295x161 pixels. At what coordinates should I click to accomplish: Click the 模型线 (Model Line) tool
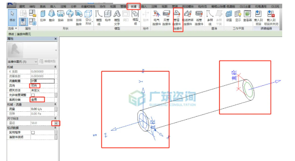(99, 18)
